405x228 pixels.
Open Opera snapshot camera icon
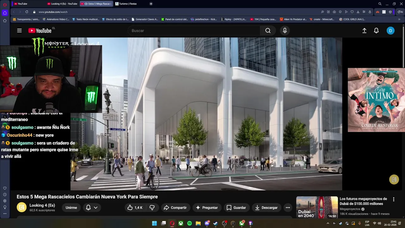tap(334, 12)
